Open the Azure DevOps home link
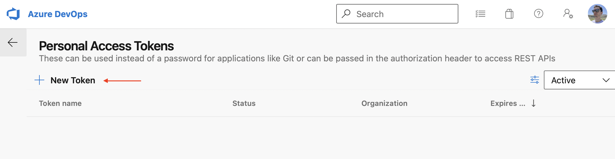 pyautogui.click(x=57, y=14)
